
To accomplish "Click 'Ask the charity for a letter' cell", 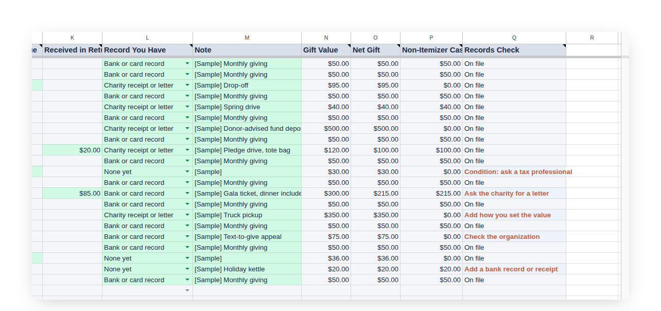I will (x=514, y=194).
